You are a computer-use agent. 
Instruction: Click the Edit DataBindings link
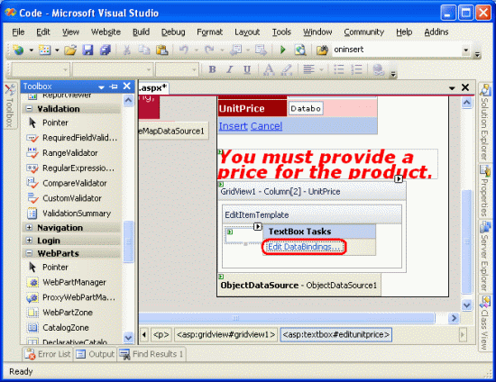click(x=304, y=247)
